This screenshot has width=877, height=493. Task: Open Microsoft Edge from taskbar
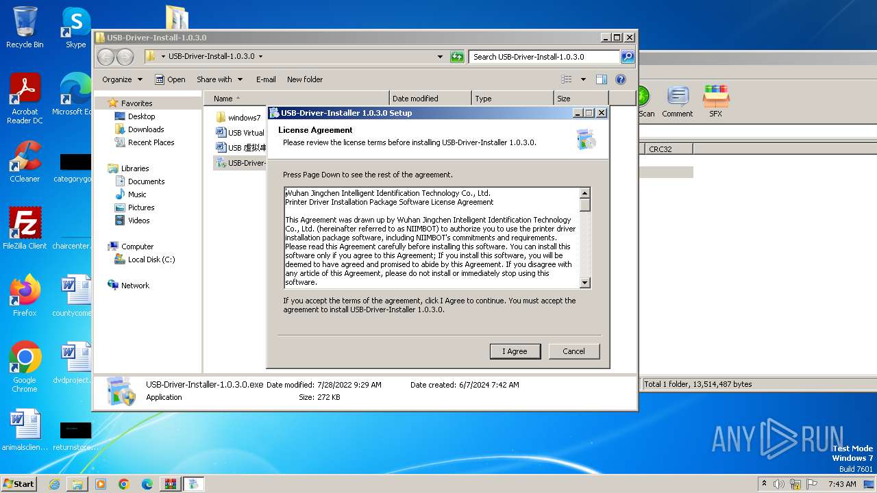click(147, 484)
